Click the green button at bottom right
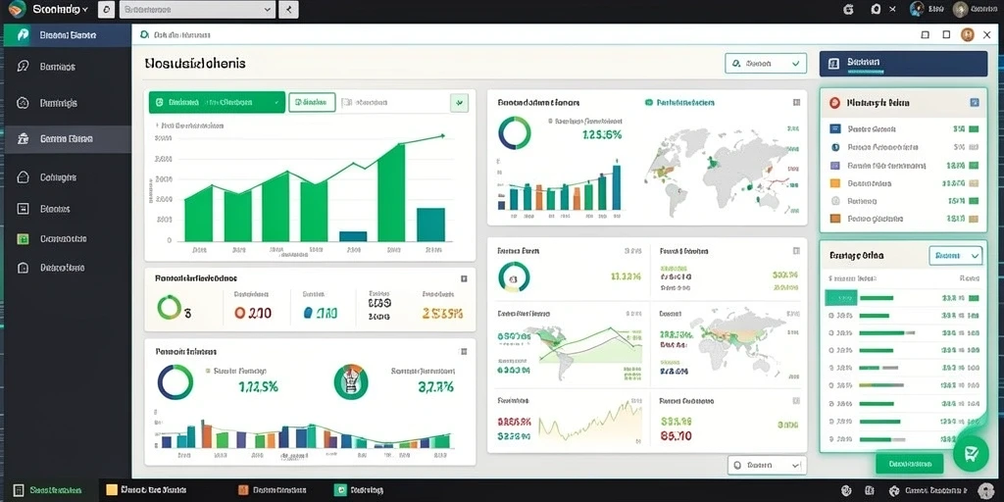 pos(909,464)
